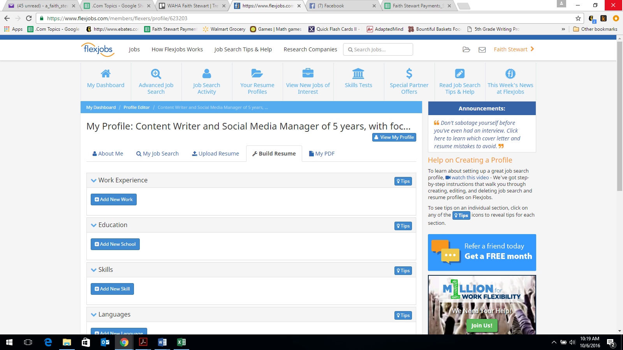Open Special Partner Offers dollar icon
The width and height of the screenshot is (623, 350).
pyautogui.click(x=409, y=73)
